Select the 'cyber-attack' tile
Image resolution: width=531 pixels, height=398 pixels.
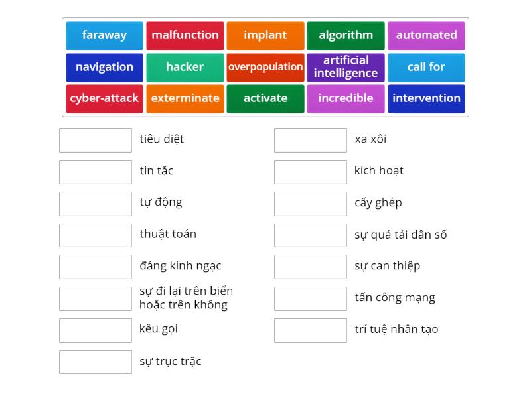(104, 98)
